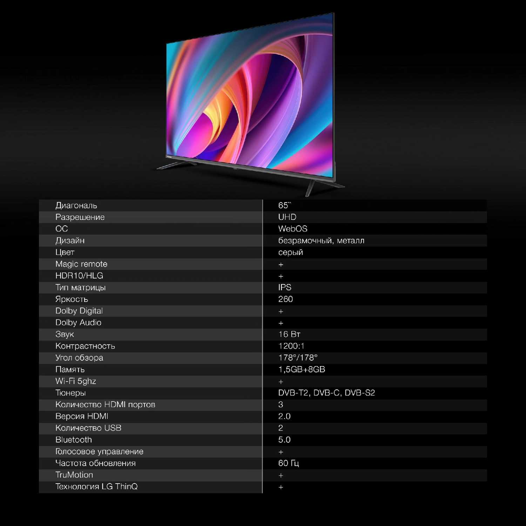This screenshot has width=526, height=526.
Task: Click the plus mark beside HDR10/HLG
Action: pos(281,276)
